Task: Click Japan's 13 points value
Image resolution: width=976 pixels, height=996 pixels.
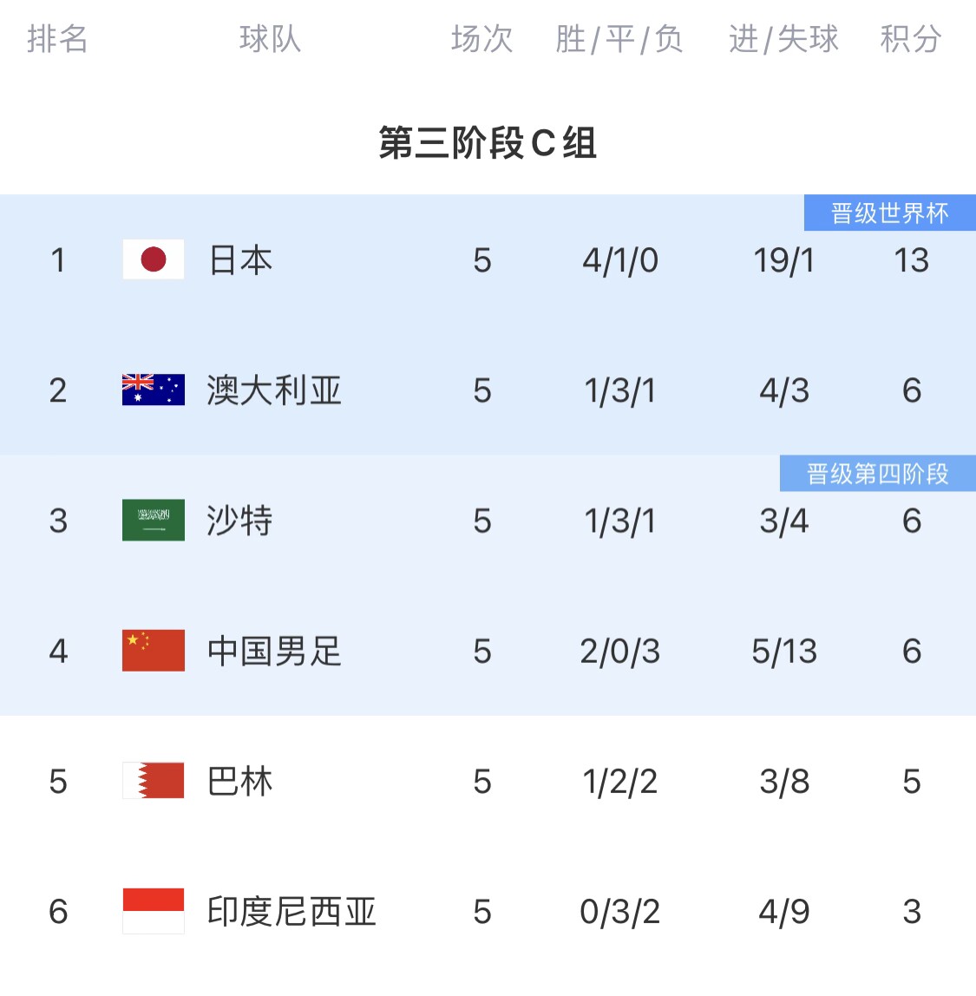Action: pyautogui.click(x=911, y=260)
